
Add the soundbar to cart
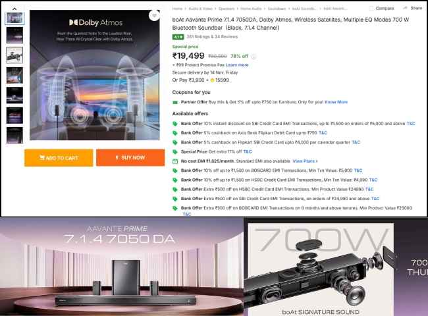[59, 158]
